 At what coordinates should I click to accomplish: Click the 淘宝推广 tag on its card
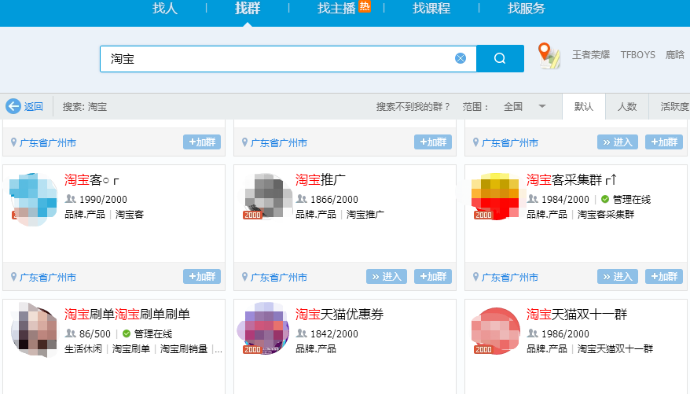pyautogui.click(x=365, y=215)
